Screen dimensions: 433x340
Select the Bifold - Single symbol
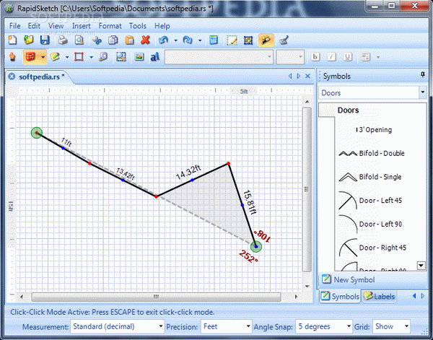[x=370, y=177]
